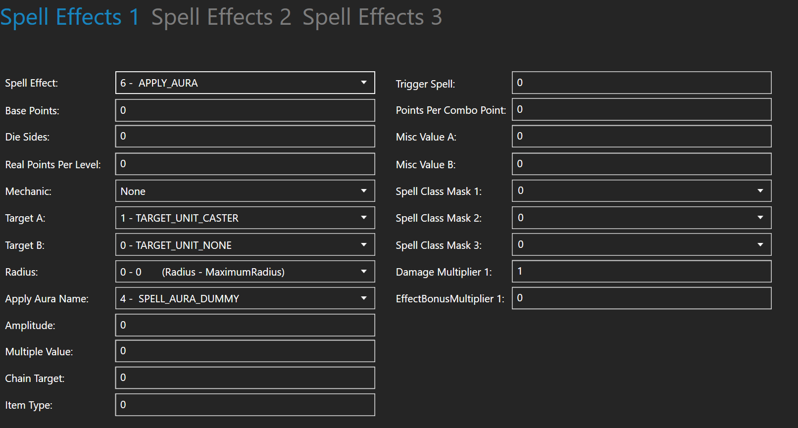Click inside the Base Points field

pos(245,110)
